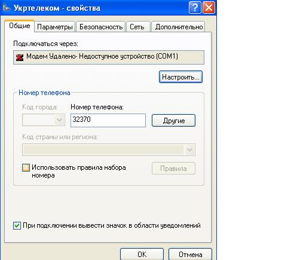Select the Модем Удалено device entry
The image size is (306, 260).
(x=109, y=57)
